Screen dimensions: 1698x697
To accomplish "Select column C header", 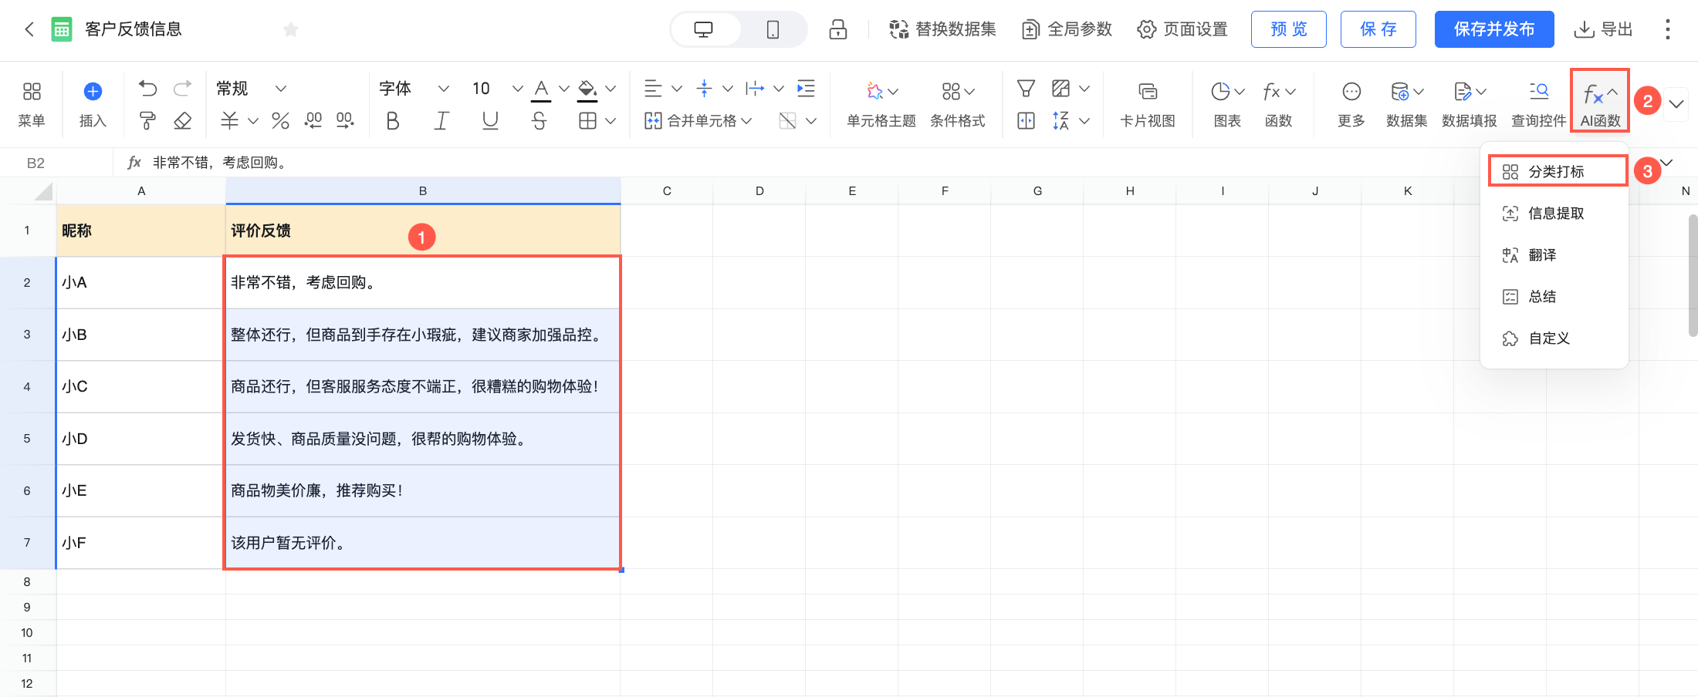I will coord(667,190).
